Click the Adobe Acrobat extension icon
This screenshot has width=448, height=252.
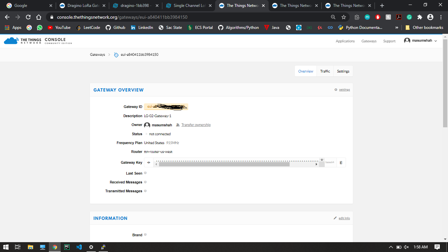399,17
